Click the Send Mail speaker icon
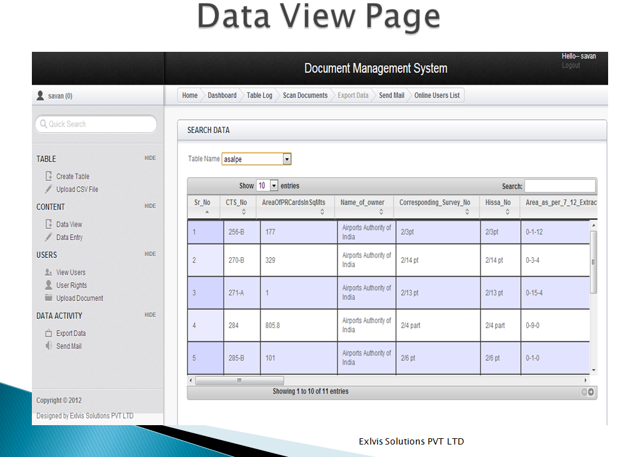Image resolution: width=640 pixels, height=457 pixels. (x=48, y=346)
